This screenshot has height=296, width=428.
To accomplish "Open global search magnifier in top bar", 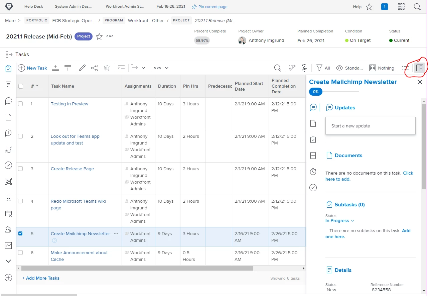I will (417, 7).
